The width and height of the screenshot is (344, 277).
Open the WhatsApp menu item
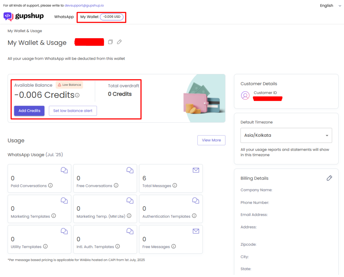point(64,17)
